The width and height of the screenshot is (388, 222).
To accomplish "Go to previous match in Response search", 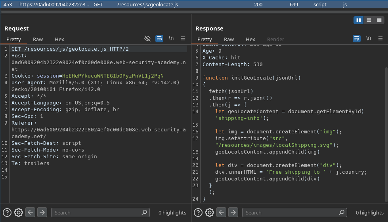I will tap(222, 213).
